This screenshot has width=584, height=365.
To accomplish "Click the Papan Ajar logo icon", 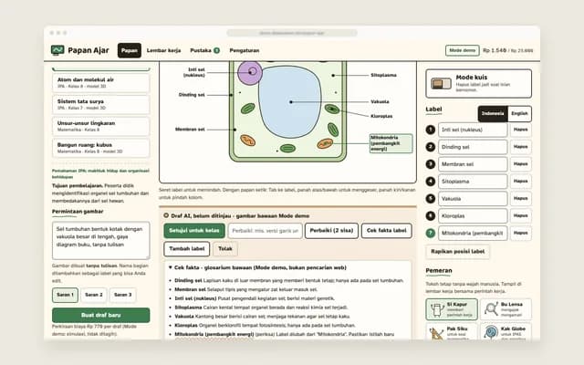I will coord(57,50).
